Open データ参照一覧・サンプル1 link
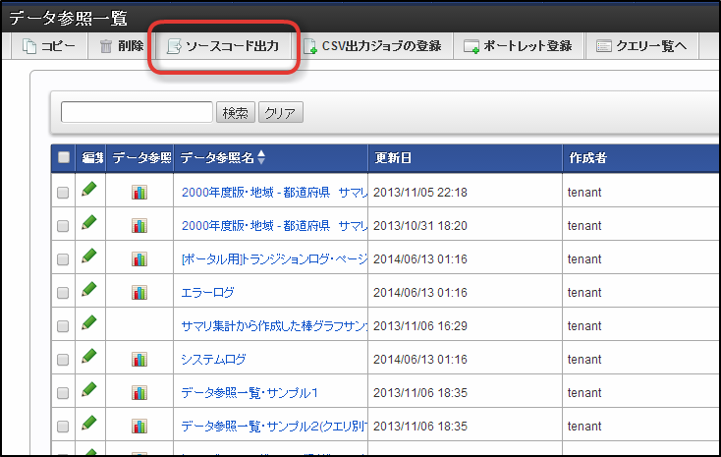The width and height of the screenshot is (721, 457). point(250,393)
